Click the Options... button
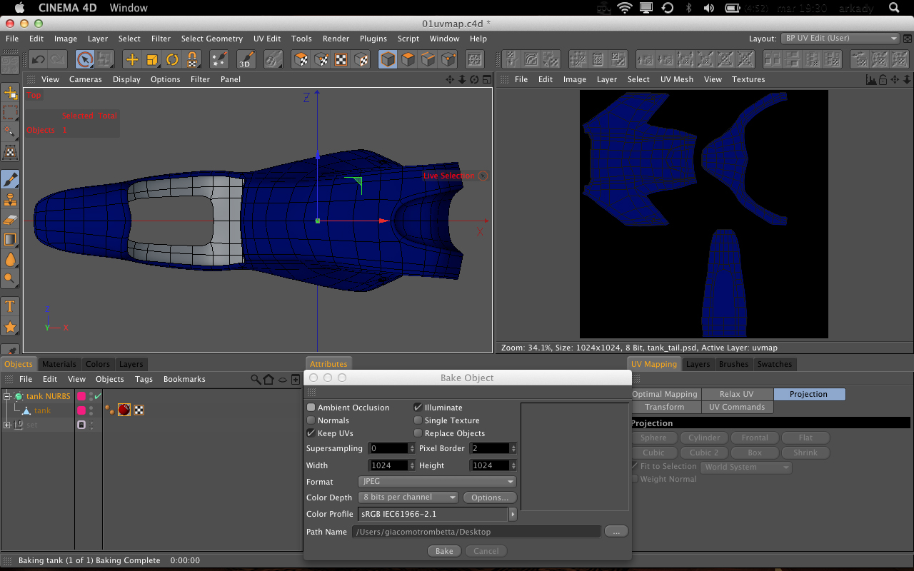914x571 pixels. [490, 497]
